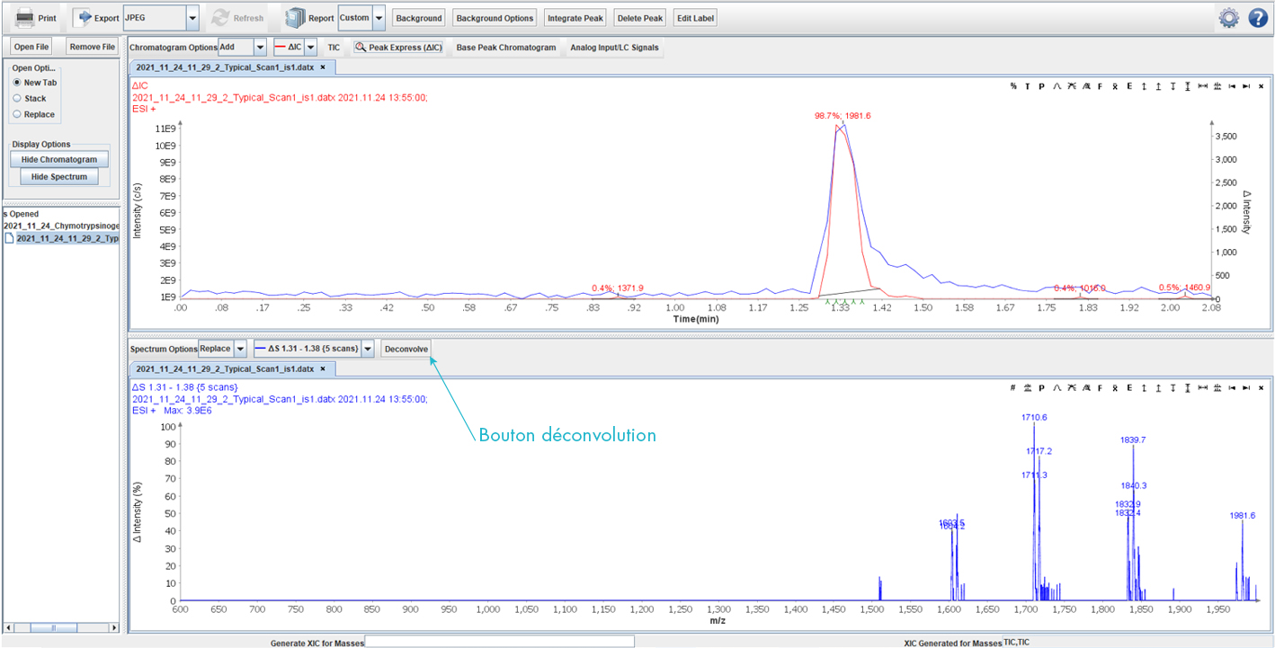
Task: Click the Generate XIC for Masses field
Action: coord(499,642)
